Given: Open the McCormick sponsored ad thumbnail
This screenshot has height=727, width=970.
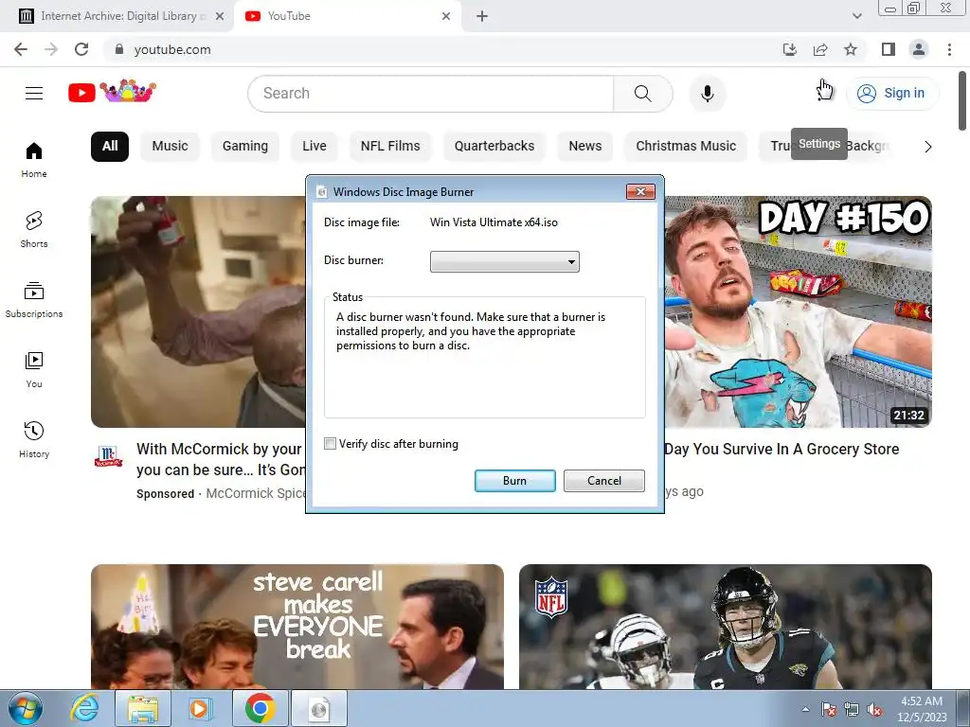Looking at the screenshot, I should 198,311.
